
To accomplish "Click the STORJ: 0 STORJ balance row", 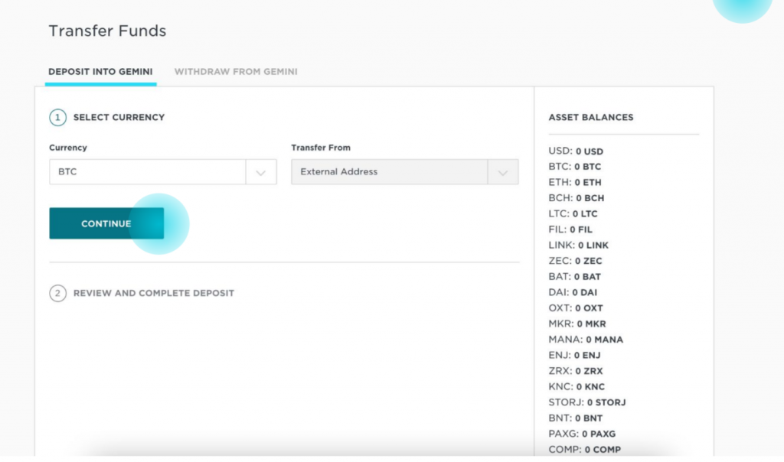I will point(587,402).
